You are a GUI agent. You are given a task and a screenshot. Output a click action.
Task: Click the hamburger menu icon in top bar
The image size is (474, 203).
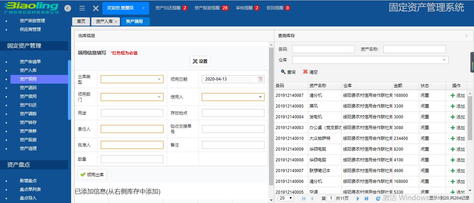82,8
